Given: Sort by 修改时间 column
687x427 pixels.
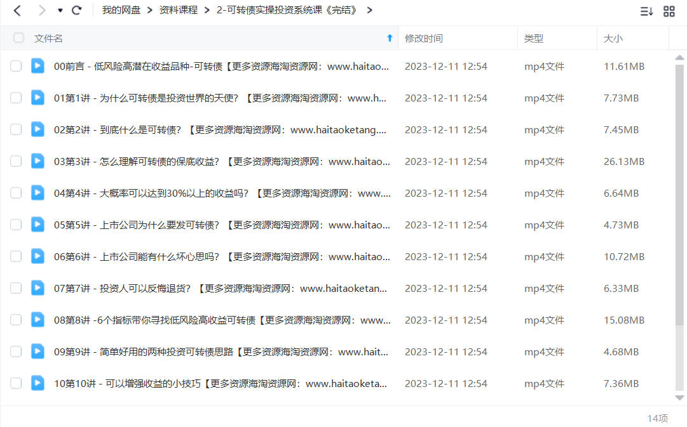Looking at the screenshot, I should [x=424, y=39].
